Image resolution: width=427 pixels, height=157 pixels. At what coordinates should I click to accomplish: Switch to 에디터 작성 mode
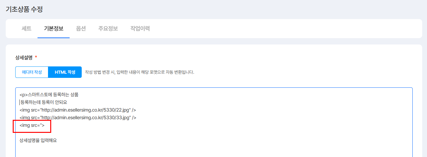click(32, 72)
